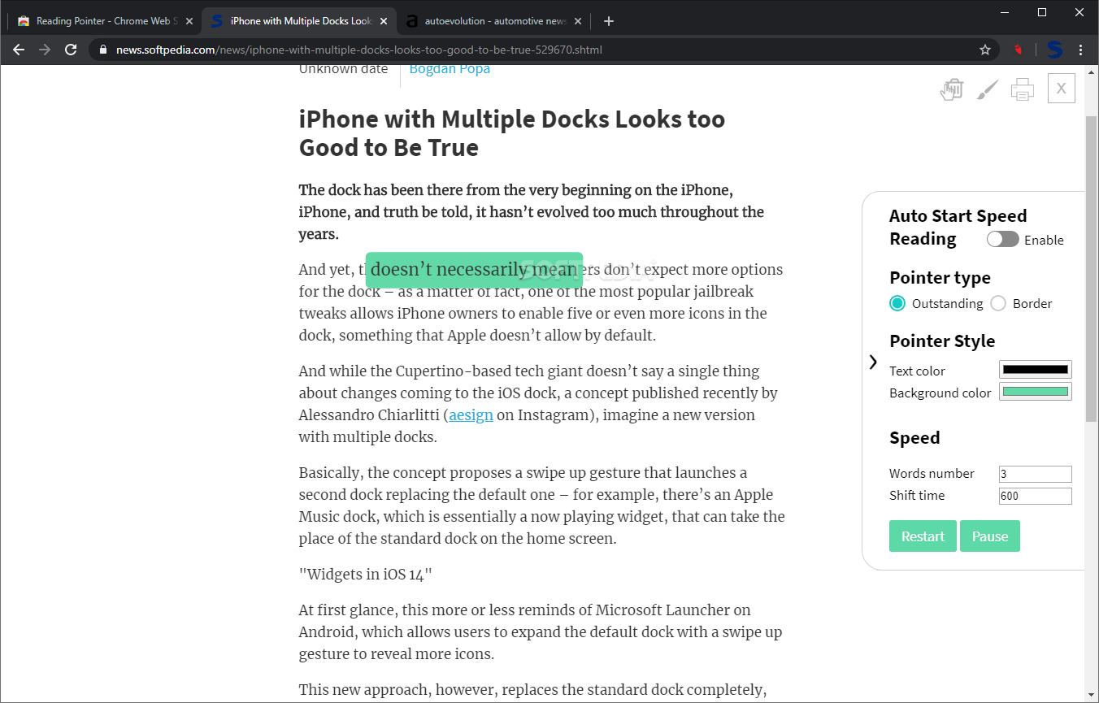This screenshot has width=1099, height=703.
Task: Select the iPhone with Multiple Docks tab
Action: 298,21
